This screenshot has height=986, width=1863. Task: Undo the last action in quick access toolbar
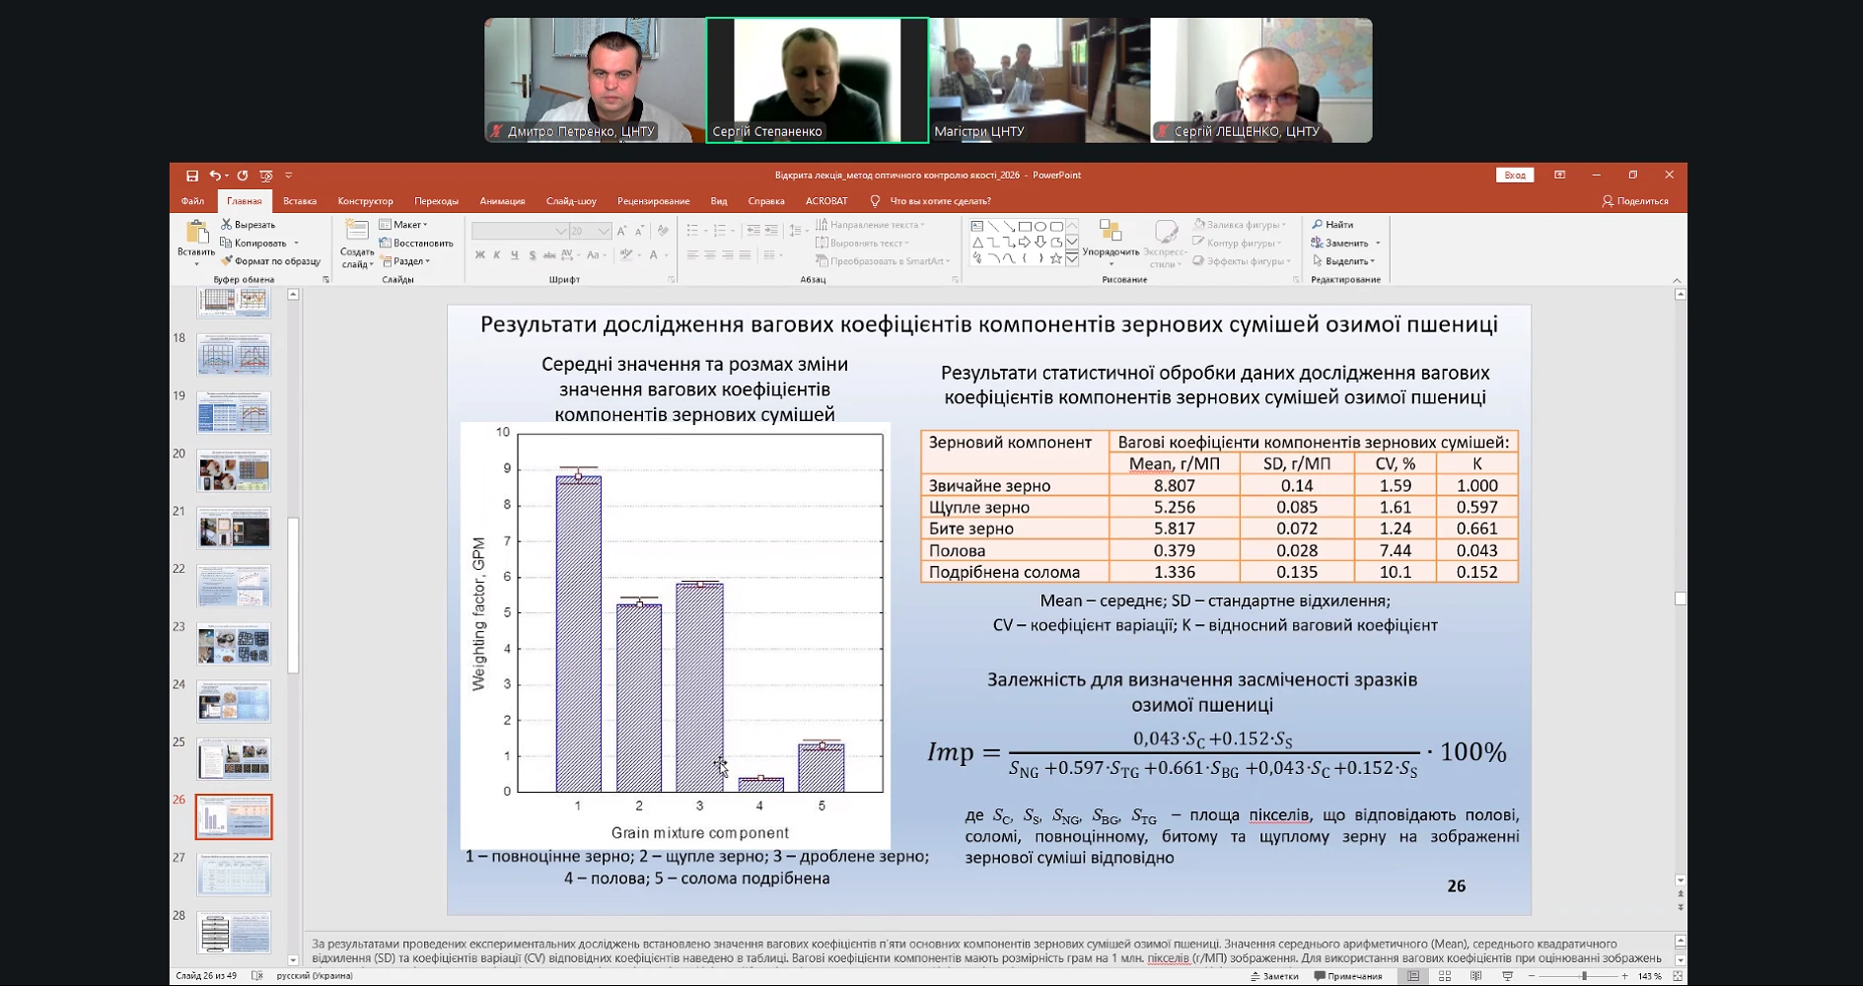(x=214, y=176)
